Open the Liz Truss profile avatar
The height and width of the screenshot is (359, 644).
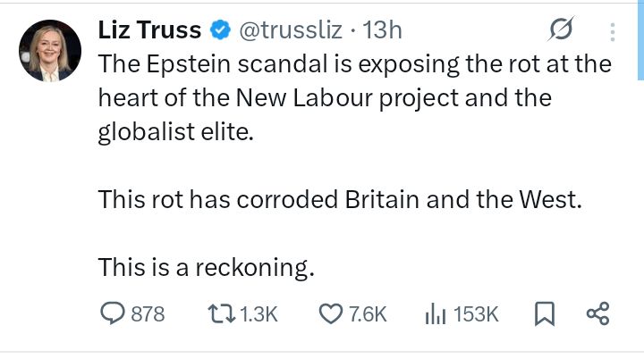tap(45, 51)
